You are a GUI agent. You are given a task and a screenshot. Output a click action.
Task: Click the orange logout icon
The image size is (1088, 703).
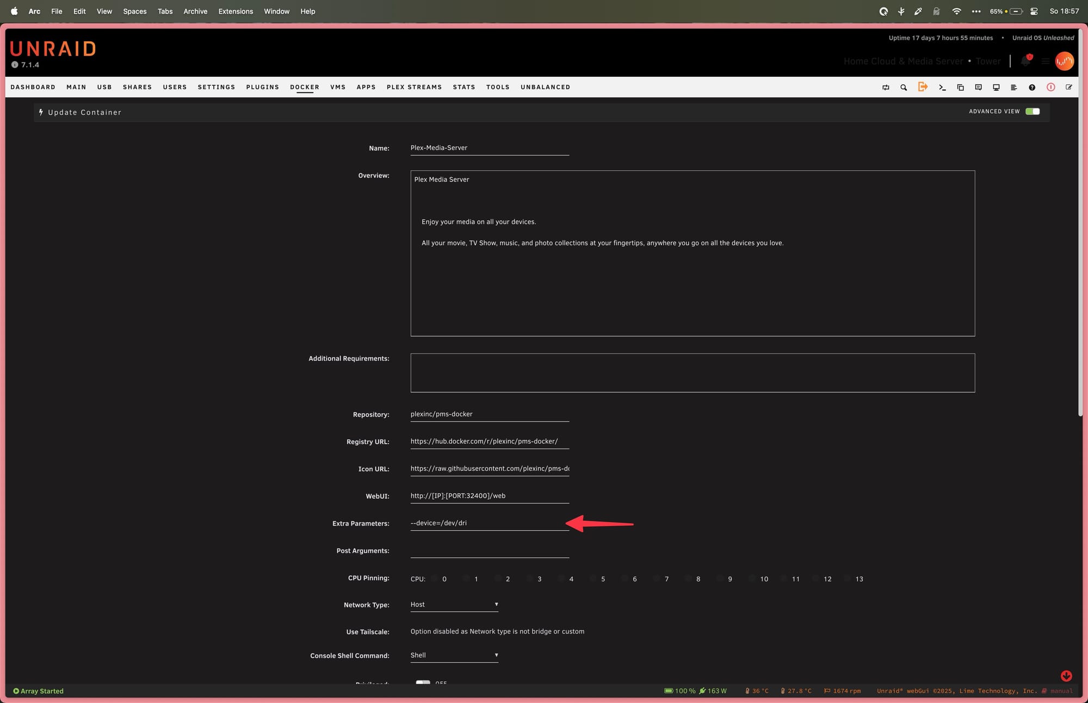pyautogui.click(x=923, y=87)
